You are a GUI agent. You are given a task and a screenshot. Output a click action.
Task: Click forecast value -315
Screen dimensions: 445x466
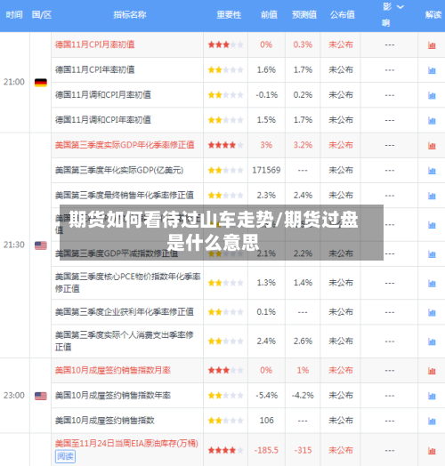[303, 451]
